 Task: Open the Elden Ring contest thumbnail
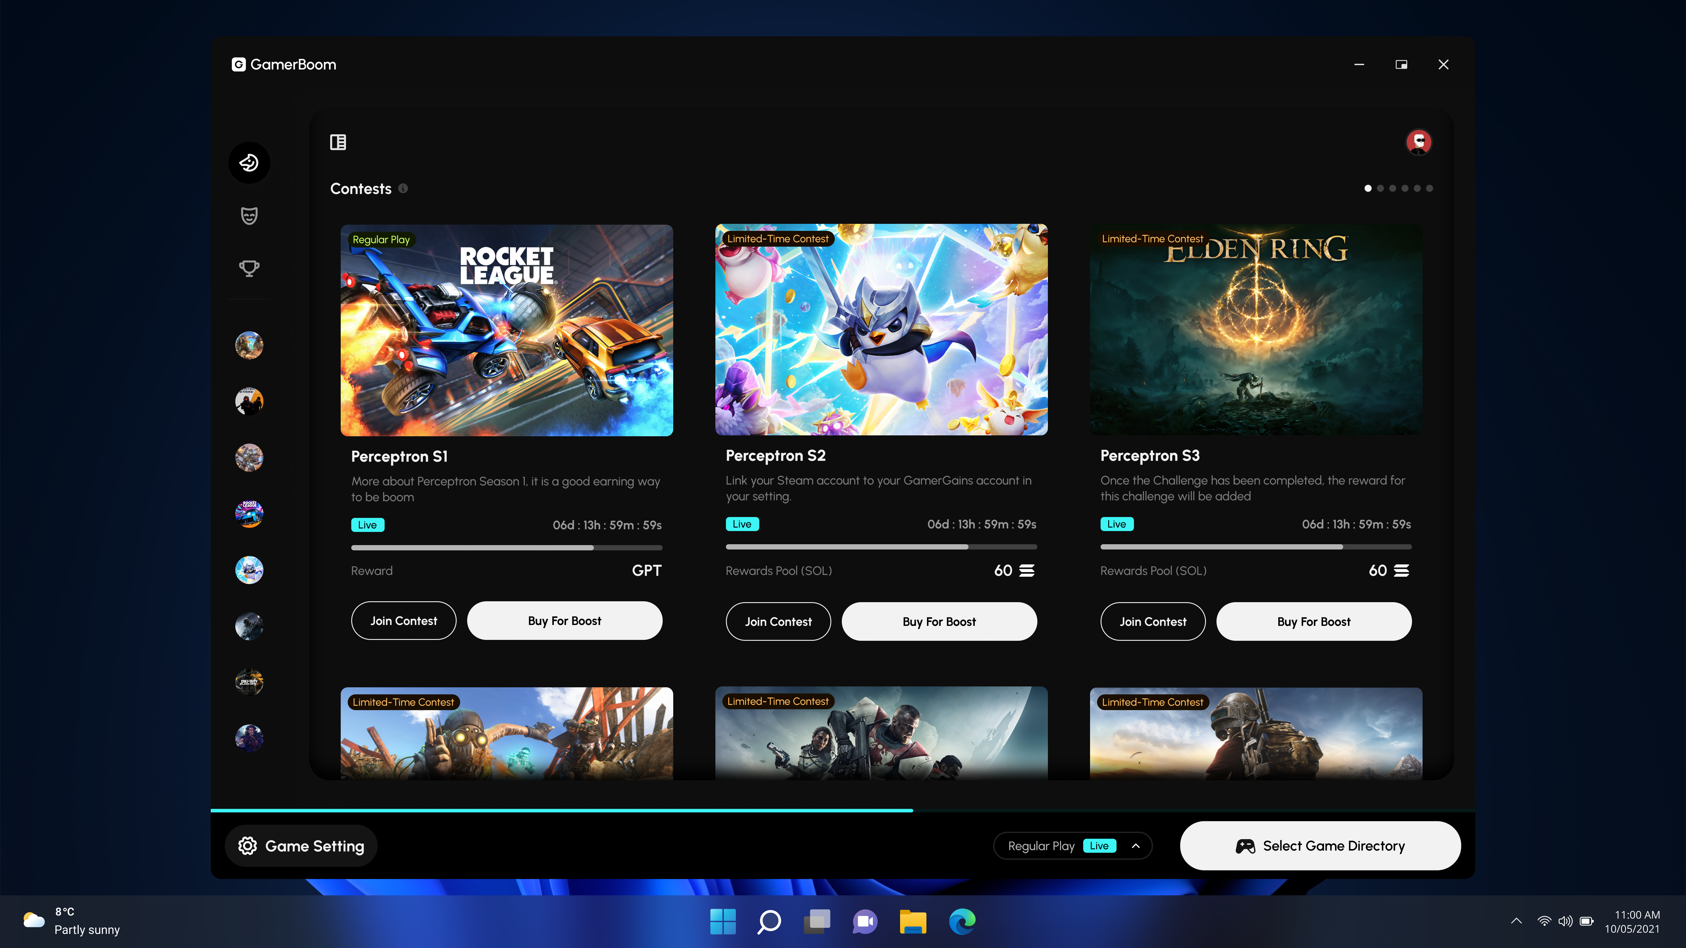[x=1255, y=330]
